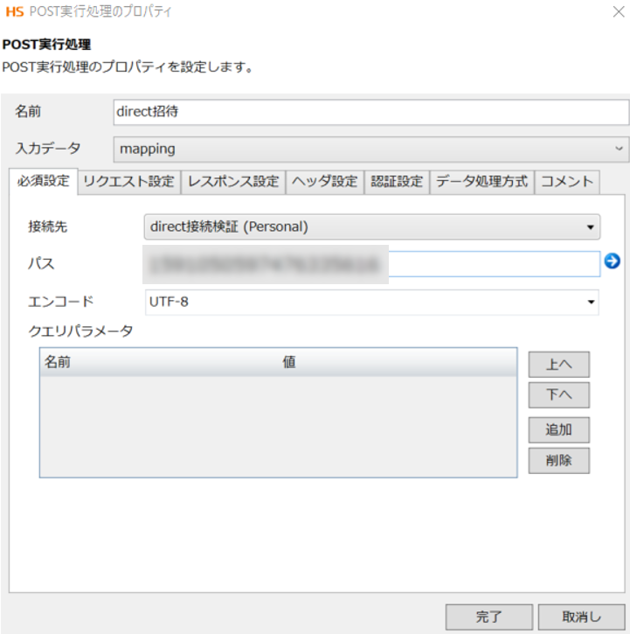Close the POST properties dialog
The width and height of the screenshot is (630, 634).
point(619,11)
